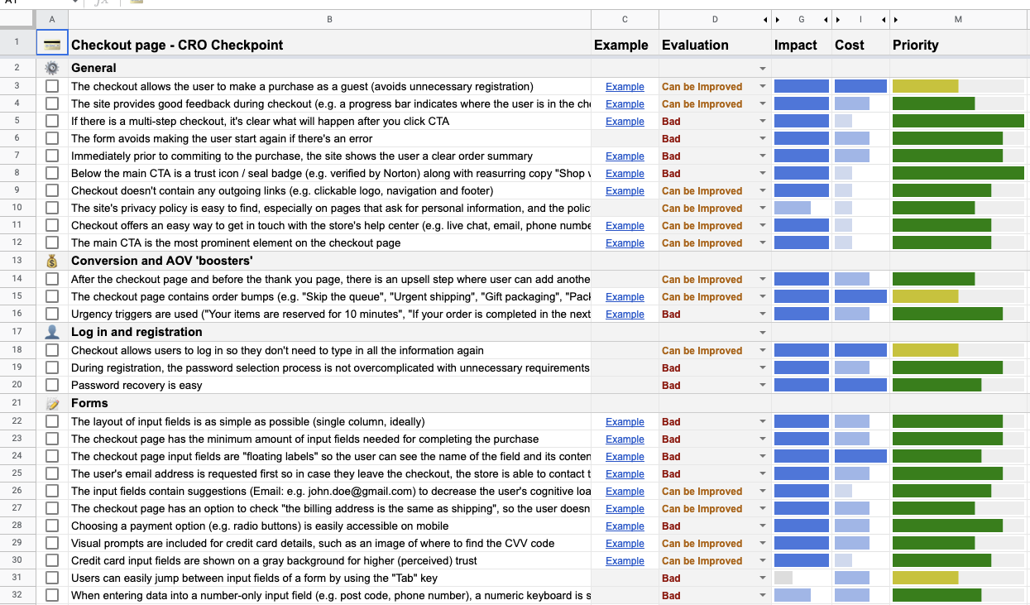This screenshot has height=605, width=1030.
Task: Expand hidden columns right of column D
Action: point(765,19)
